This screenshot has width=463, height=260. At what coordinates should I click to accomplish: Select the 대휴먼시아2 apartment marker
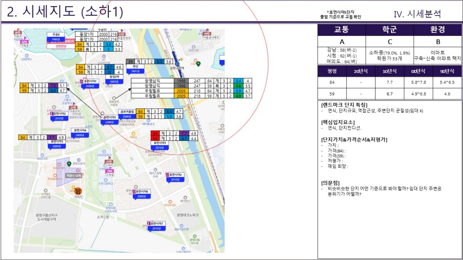click(x=59, y=116)
